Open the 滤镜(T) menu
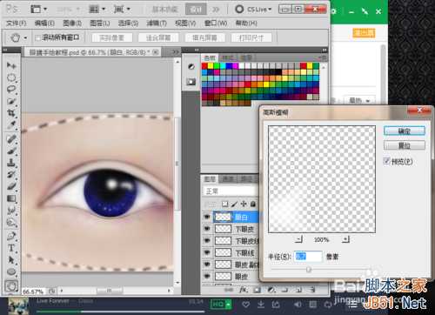 (x=157, y=23)
